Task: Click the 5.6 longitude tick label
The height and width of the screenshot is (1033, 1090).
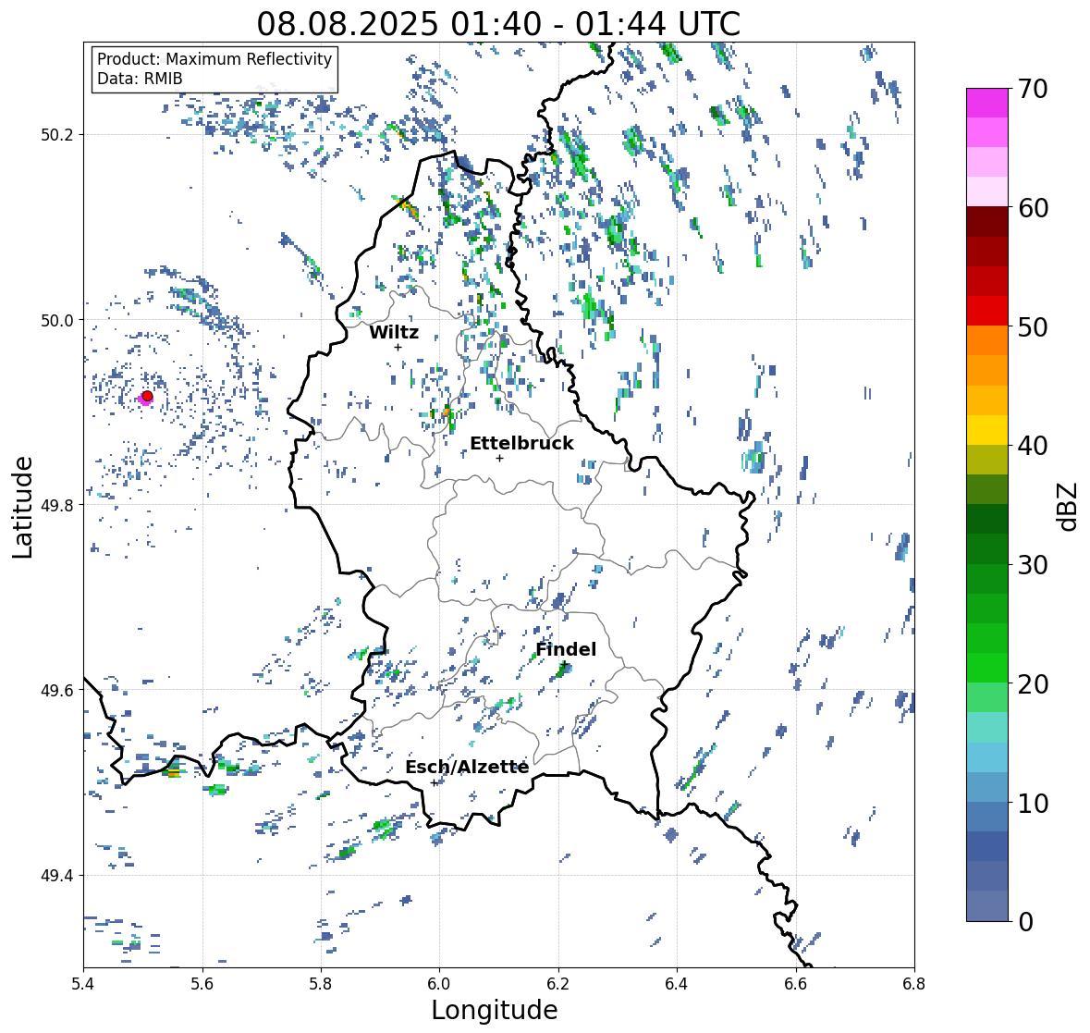Action: (x=202, y=983)
